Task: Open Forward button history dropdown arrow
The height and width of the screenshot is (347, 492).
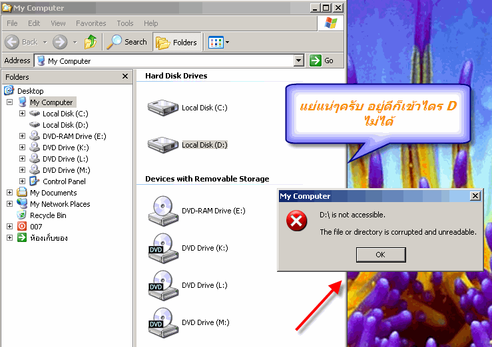Action: (x=75, y=42)
